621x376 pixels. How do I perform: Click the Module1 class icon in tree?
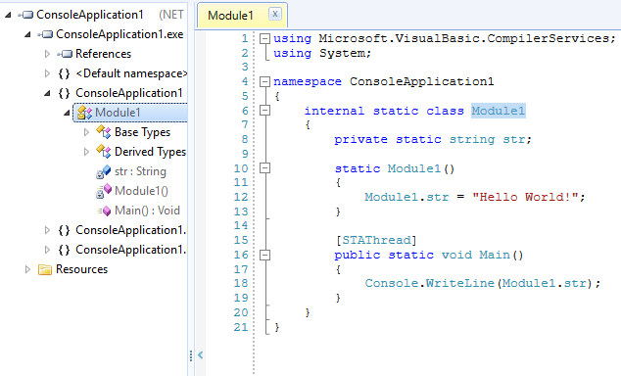click(x=84, y=113)
